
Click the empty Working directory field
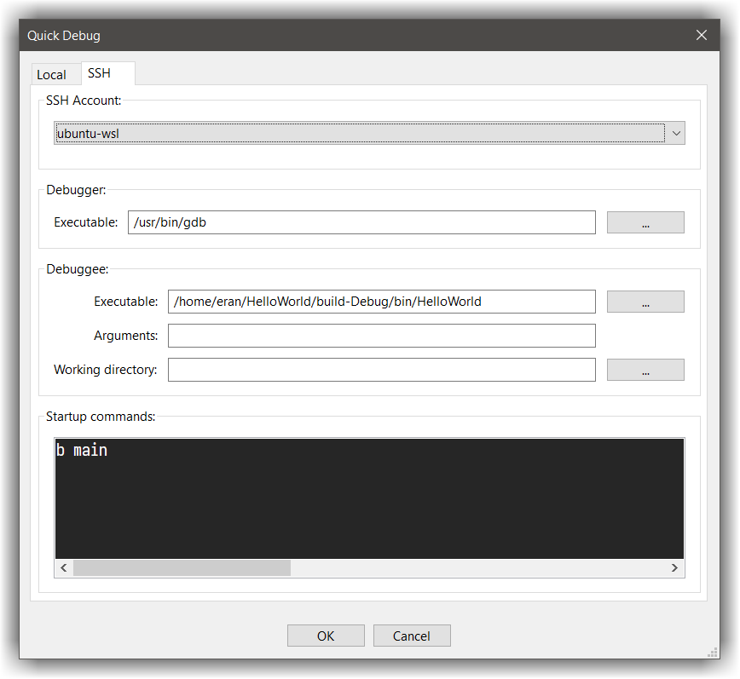(382, 370)
